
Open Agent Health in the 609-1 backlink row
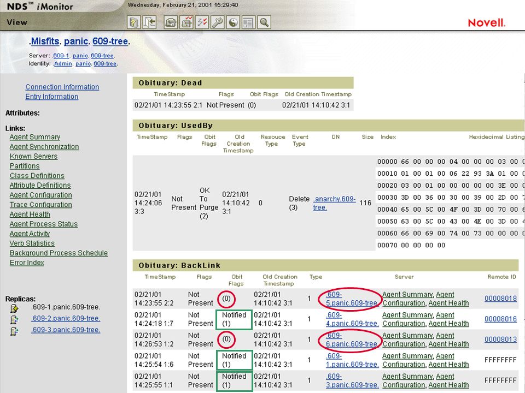pyautogui.click(x=448, y=364)
